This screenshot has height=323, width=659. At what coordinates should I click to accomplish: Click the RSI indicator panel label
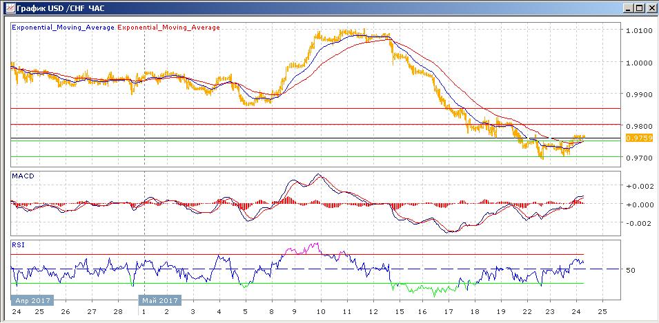point(18,244)
